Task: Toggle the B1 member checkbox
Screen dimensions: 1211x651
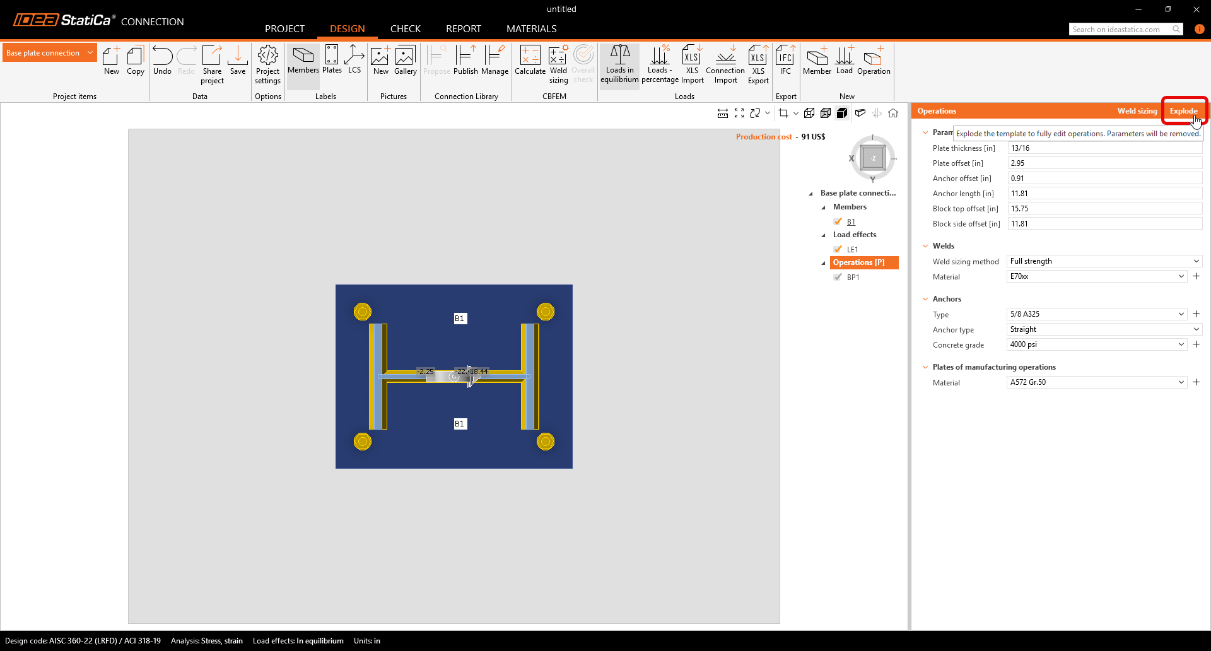Action: pyautogui.click(x=838, y=221)
